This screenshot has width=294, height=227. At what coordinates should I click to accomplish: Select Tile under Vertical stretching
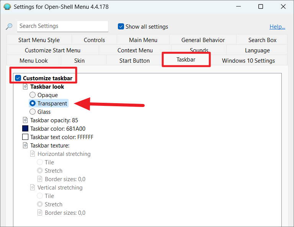(40, 196)
